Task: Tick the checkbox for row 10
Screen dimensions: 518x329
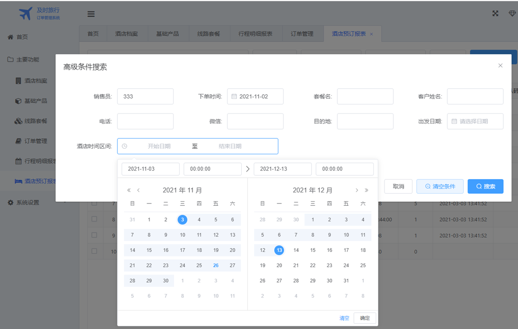Action: (x=94, y=251)
